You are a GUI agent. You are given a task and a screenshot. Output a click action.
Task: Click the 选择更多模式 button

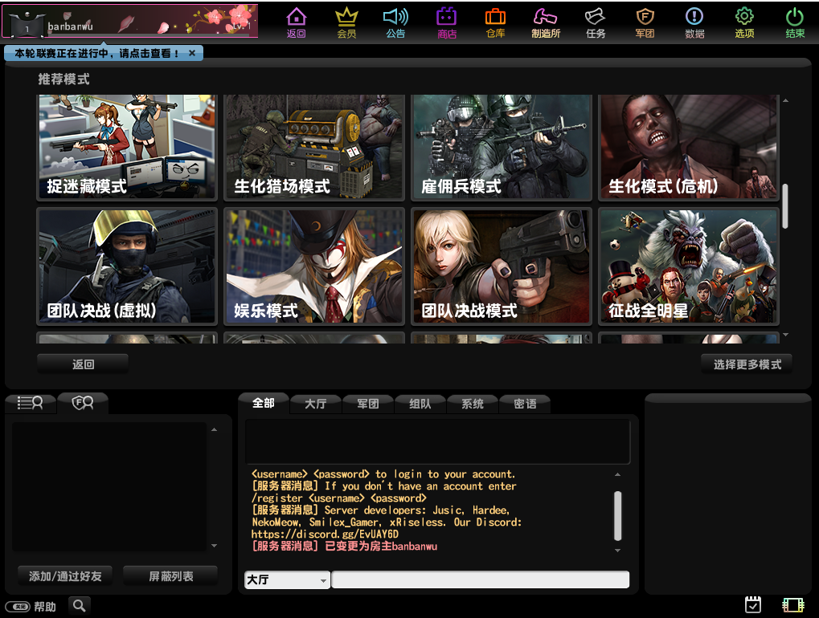tap(747, 364)
